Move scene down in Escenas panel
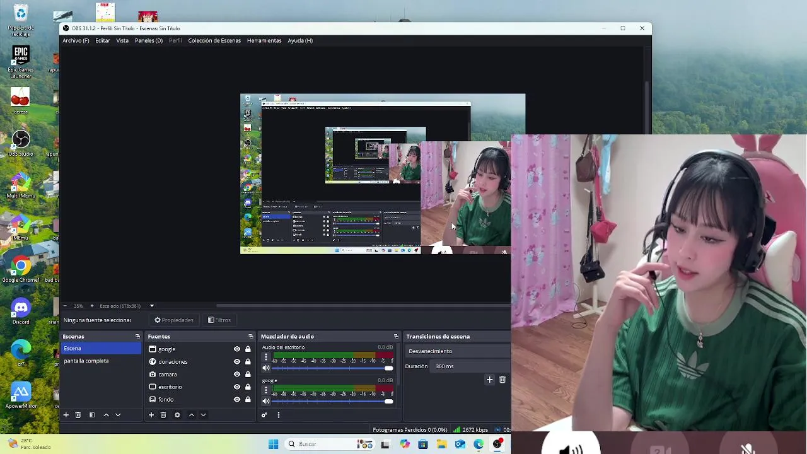807x454 pixels. 118,415
